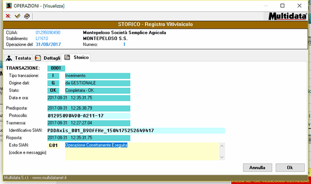Click the application S icon in title bar
The width and height of the screenshot is (311, 184).
coord(9,5)
